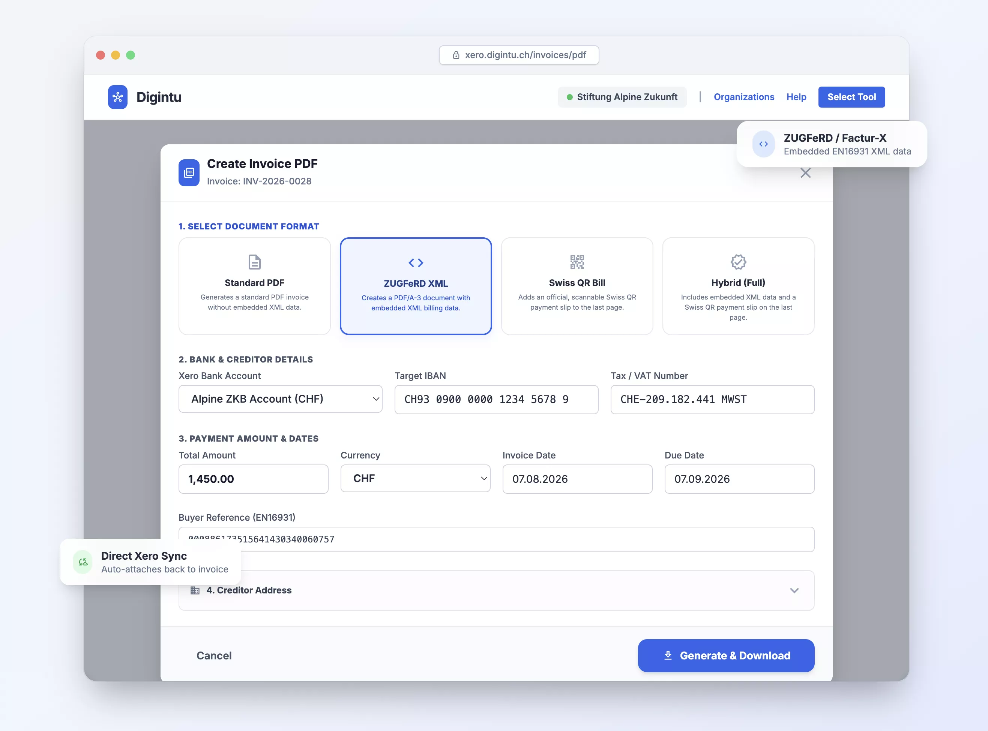Close the Create Invoice PDF dialog
988x731 pixels.
click(805, 173)
